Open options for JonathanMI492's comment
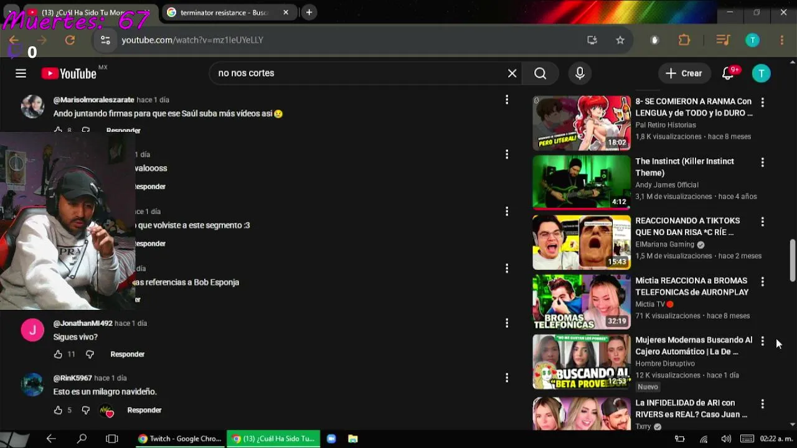 (507, 323)
